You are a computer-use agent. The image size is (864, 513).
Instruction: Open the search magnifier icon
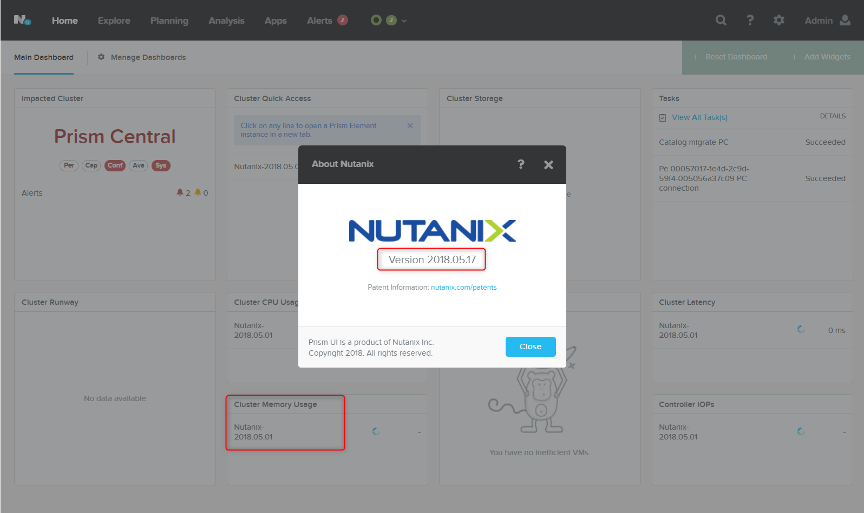coord(721,20)
